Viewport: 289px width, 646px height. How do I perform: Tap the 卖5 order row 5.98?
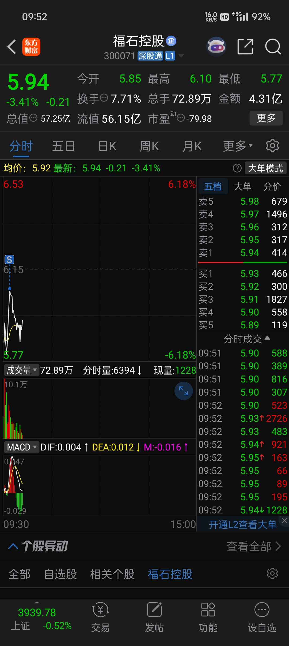pos(243,201)
